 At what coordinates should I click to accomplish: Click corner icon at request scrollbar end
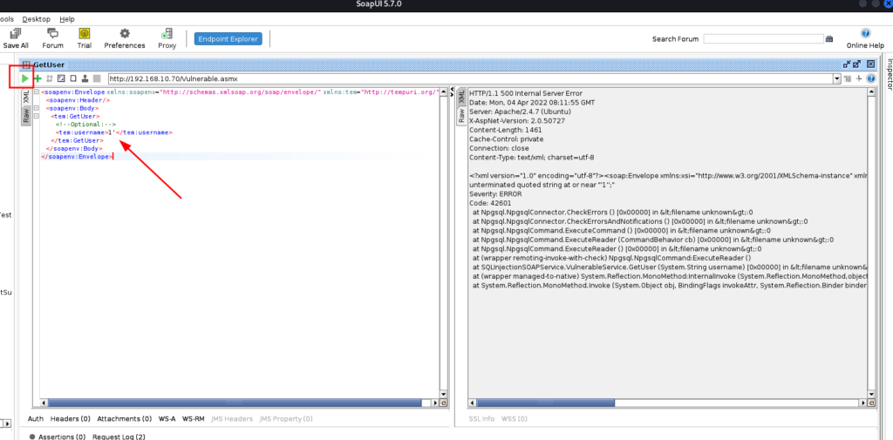coord(444,403)
